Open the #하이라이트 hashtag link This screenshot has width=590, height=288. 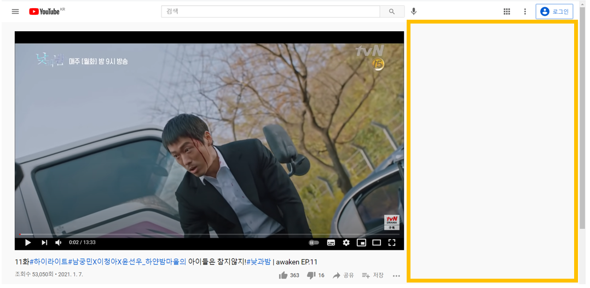pyautogui.click(x=49, y=262)
